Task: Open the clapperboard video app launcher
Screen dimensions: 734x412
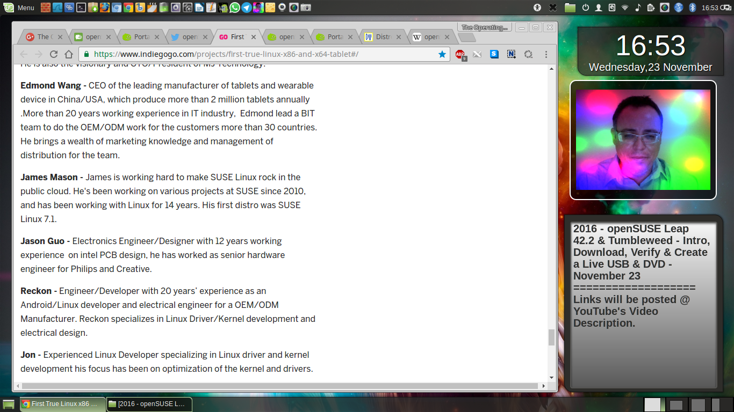Action: coord(152,8)
